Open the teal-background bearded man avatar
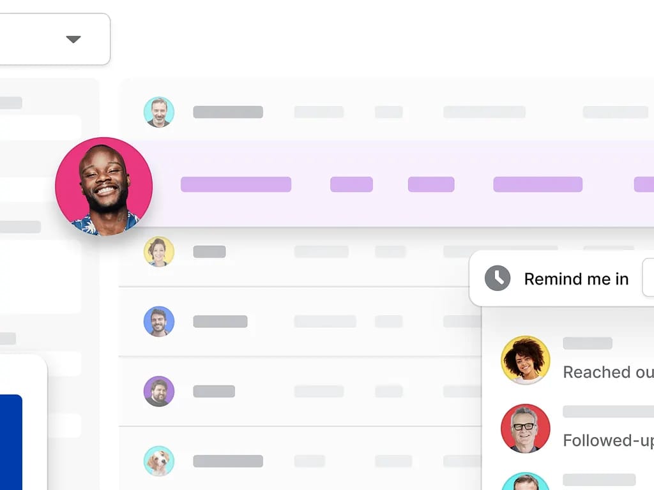654x490 pixels. pyautogui.click(x=159, y=112)
